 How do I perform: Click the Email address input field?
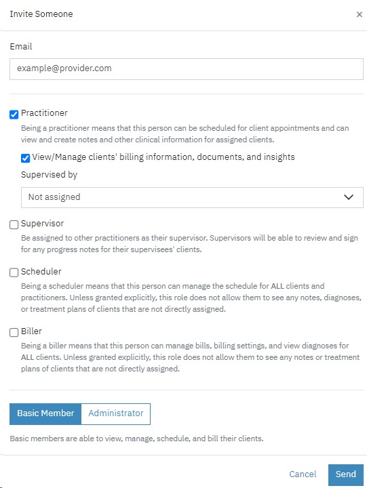[187, 68]
